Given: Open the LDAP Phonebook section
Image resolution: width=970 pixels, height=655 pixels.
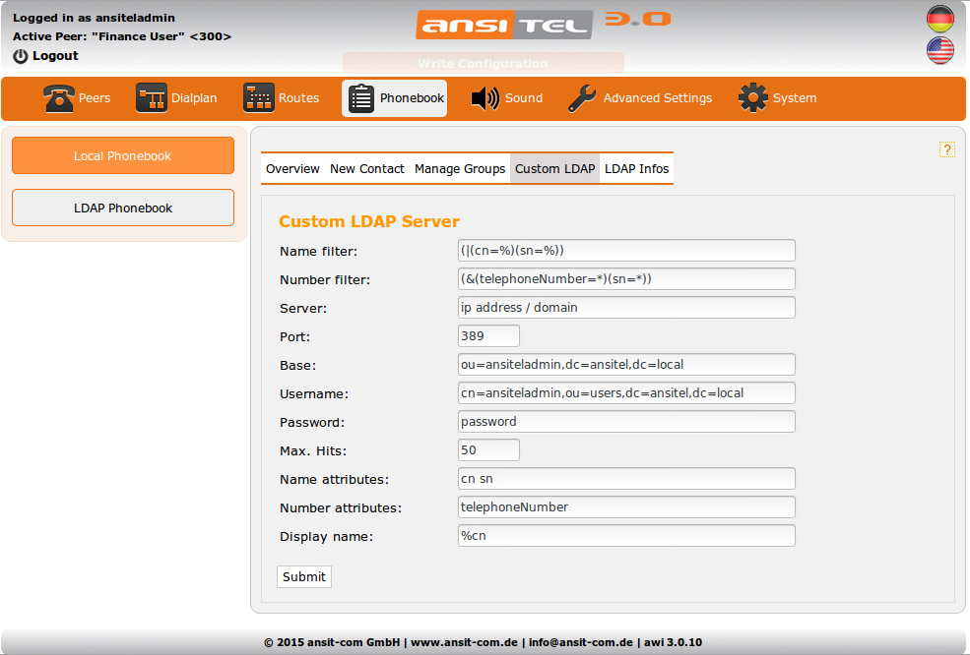Looking at the screenshot, I should pos(123,208).
